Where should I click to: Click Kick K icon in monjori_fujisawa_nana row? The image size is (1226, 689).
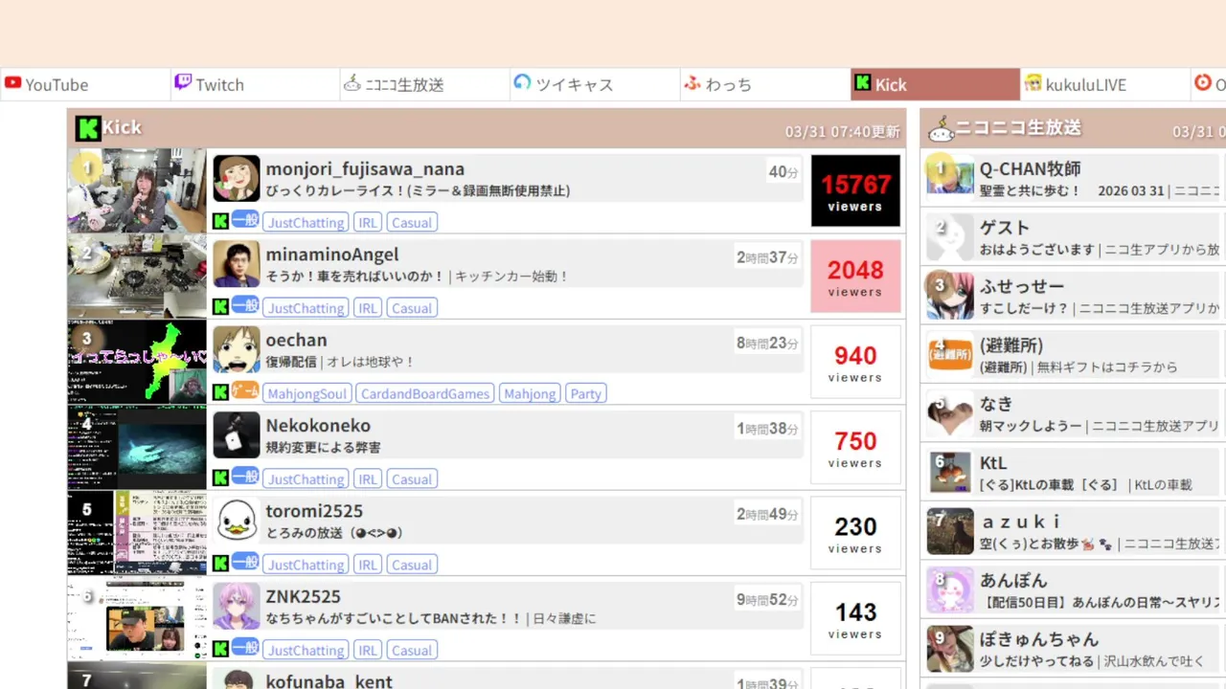pyautogui.click(x=220, y=222)
